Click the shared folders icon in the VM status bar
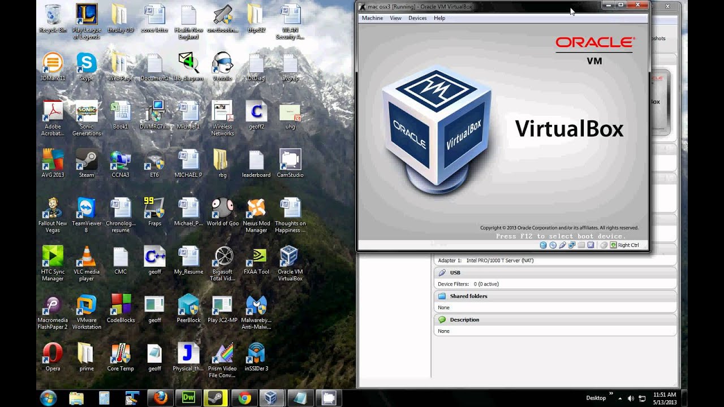The width and height of the screenshot is (724, 407). (x=581, y=245)
